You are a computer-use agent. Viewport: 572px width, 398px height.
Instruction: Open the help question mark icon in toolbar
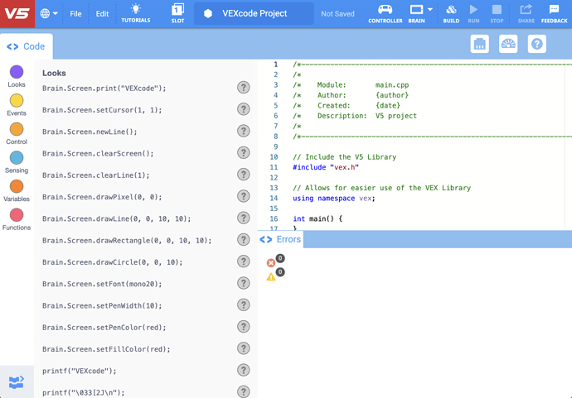point(537,44)
